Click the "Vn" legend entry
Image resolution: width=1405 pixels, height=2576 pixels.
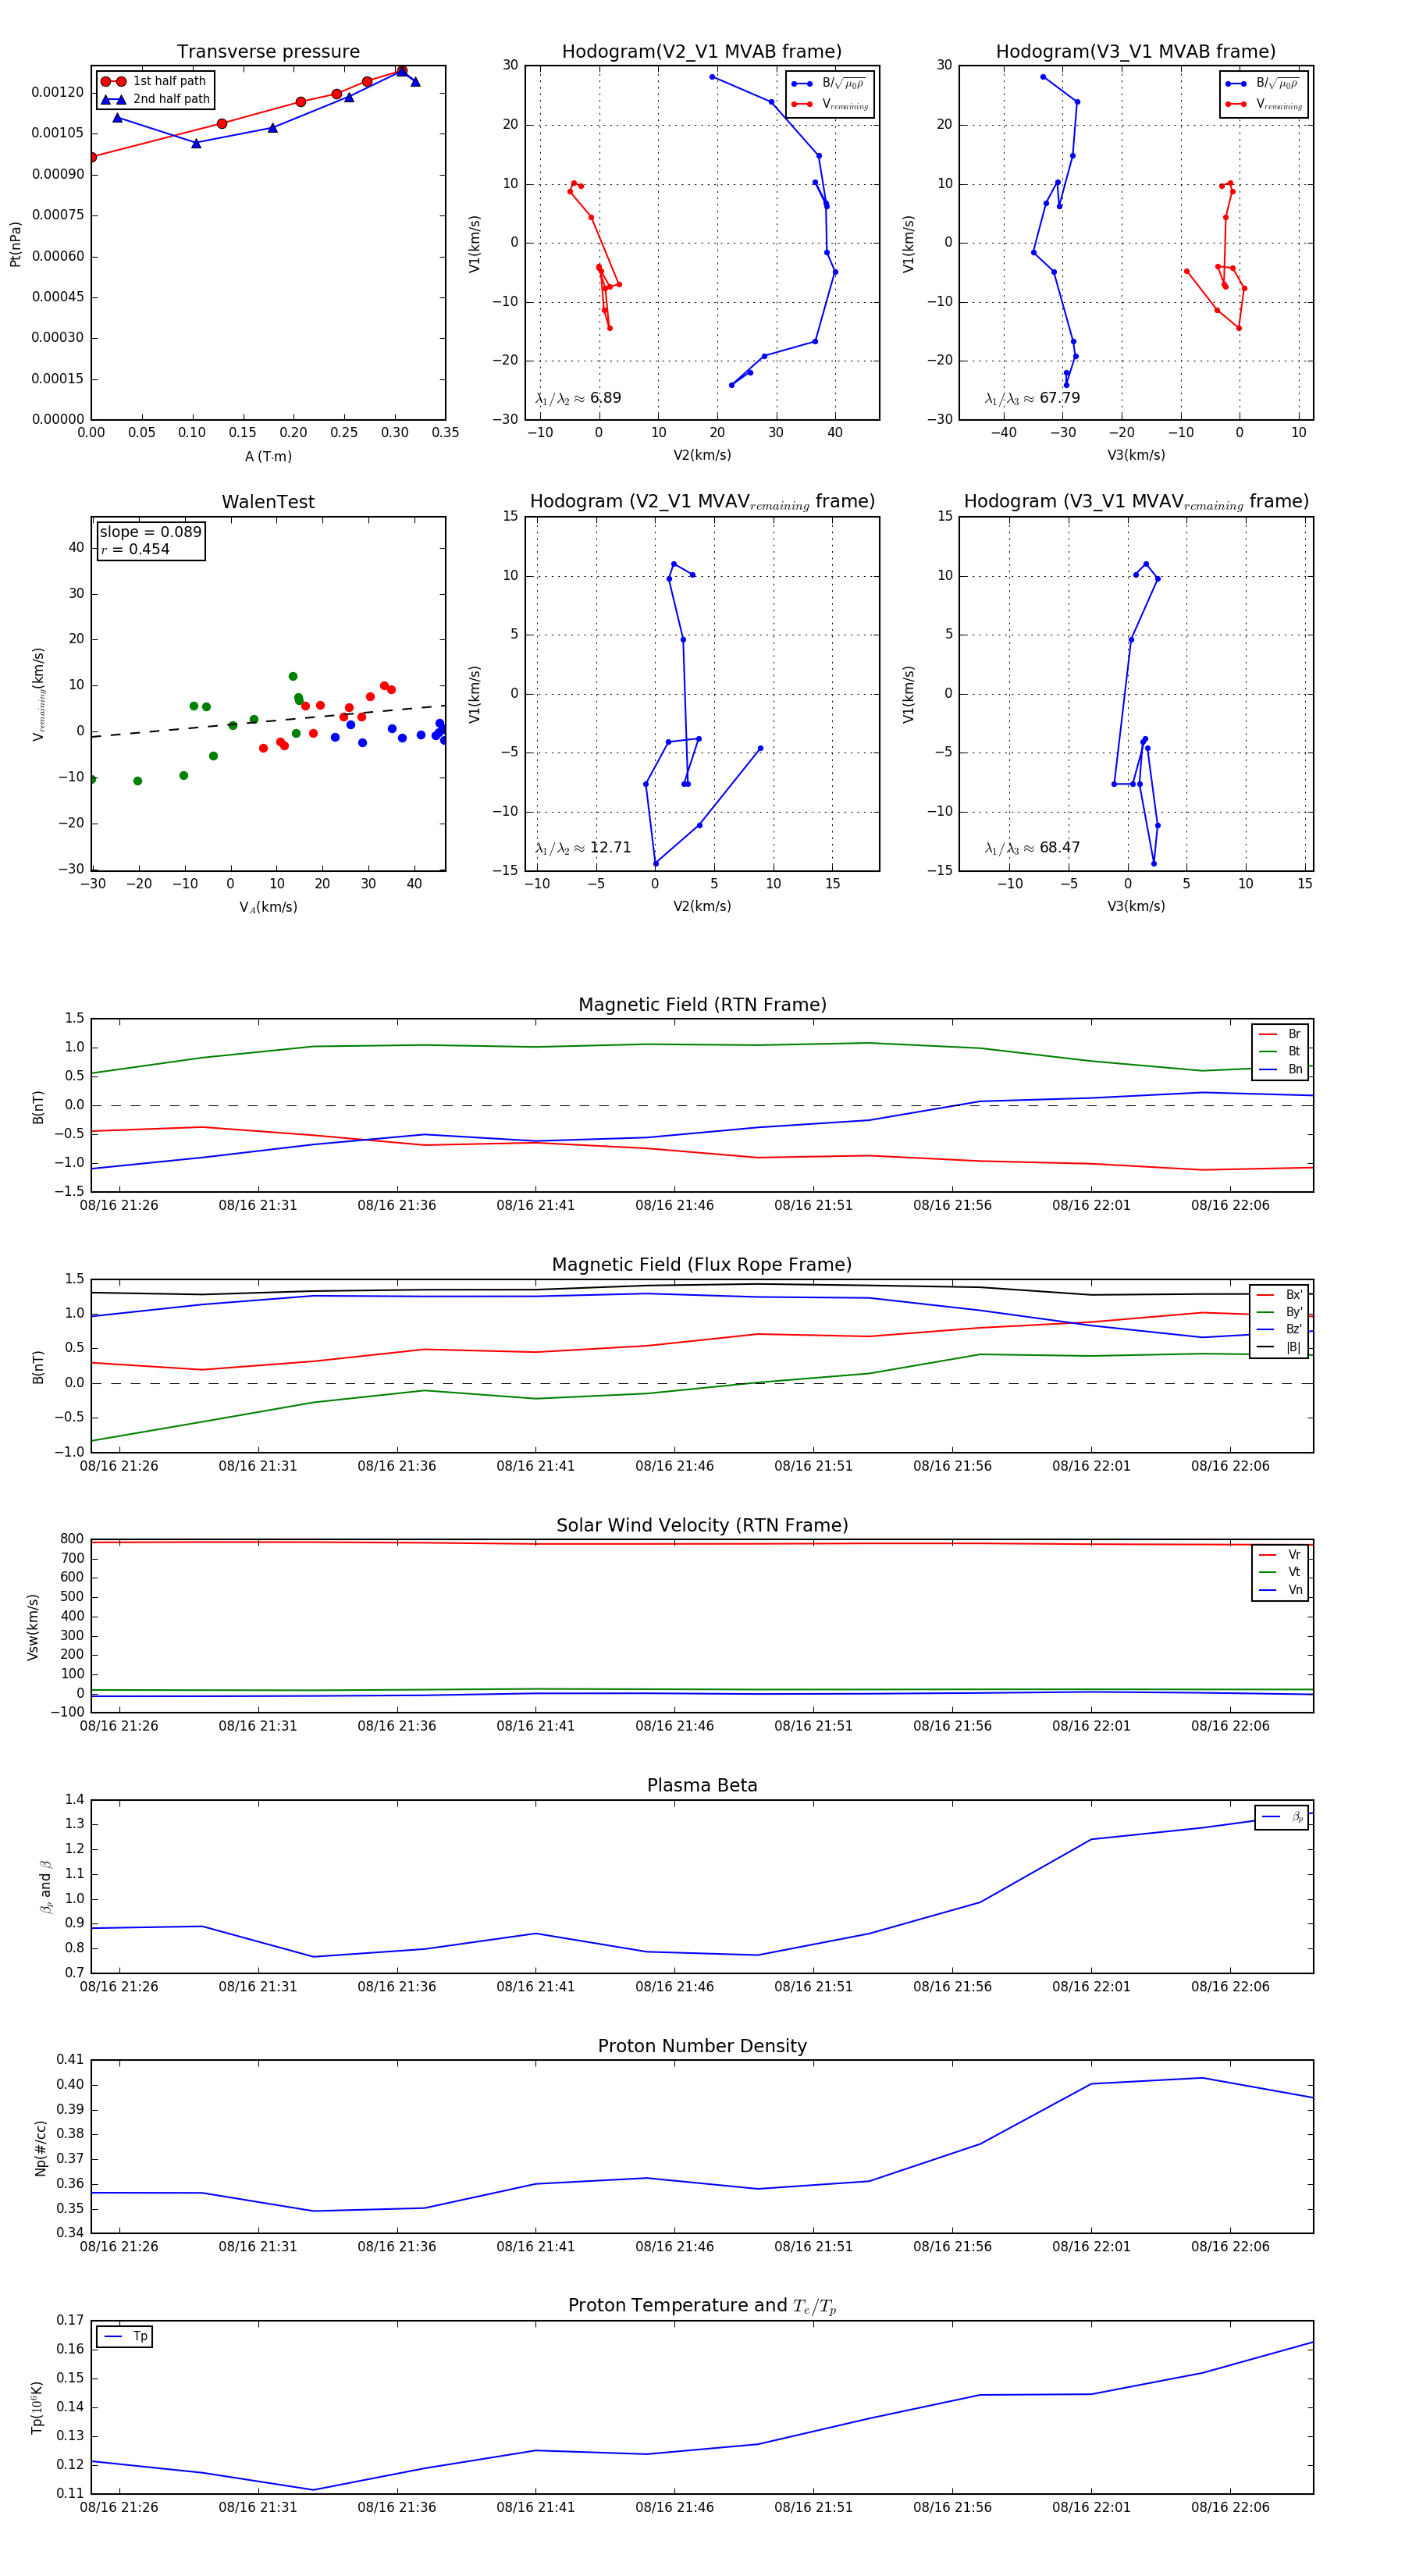click(x=1281, y=1590)
